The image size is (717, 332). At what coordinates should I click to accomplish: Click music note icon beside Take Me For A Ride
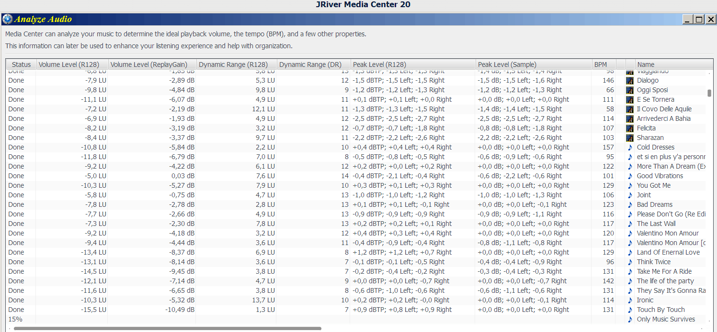tap(630, 271)
